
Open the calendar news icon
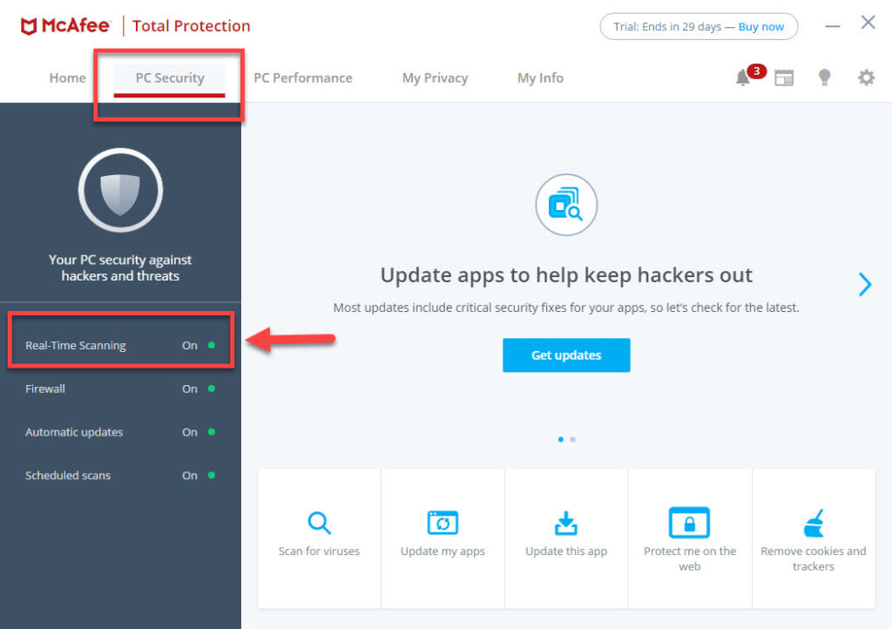(784, 78)
